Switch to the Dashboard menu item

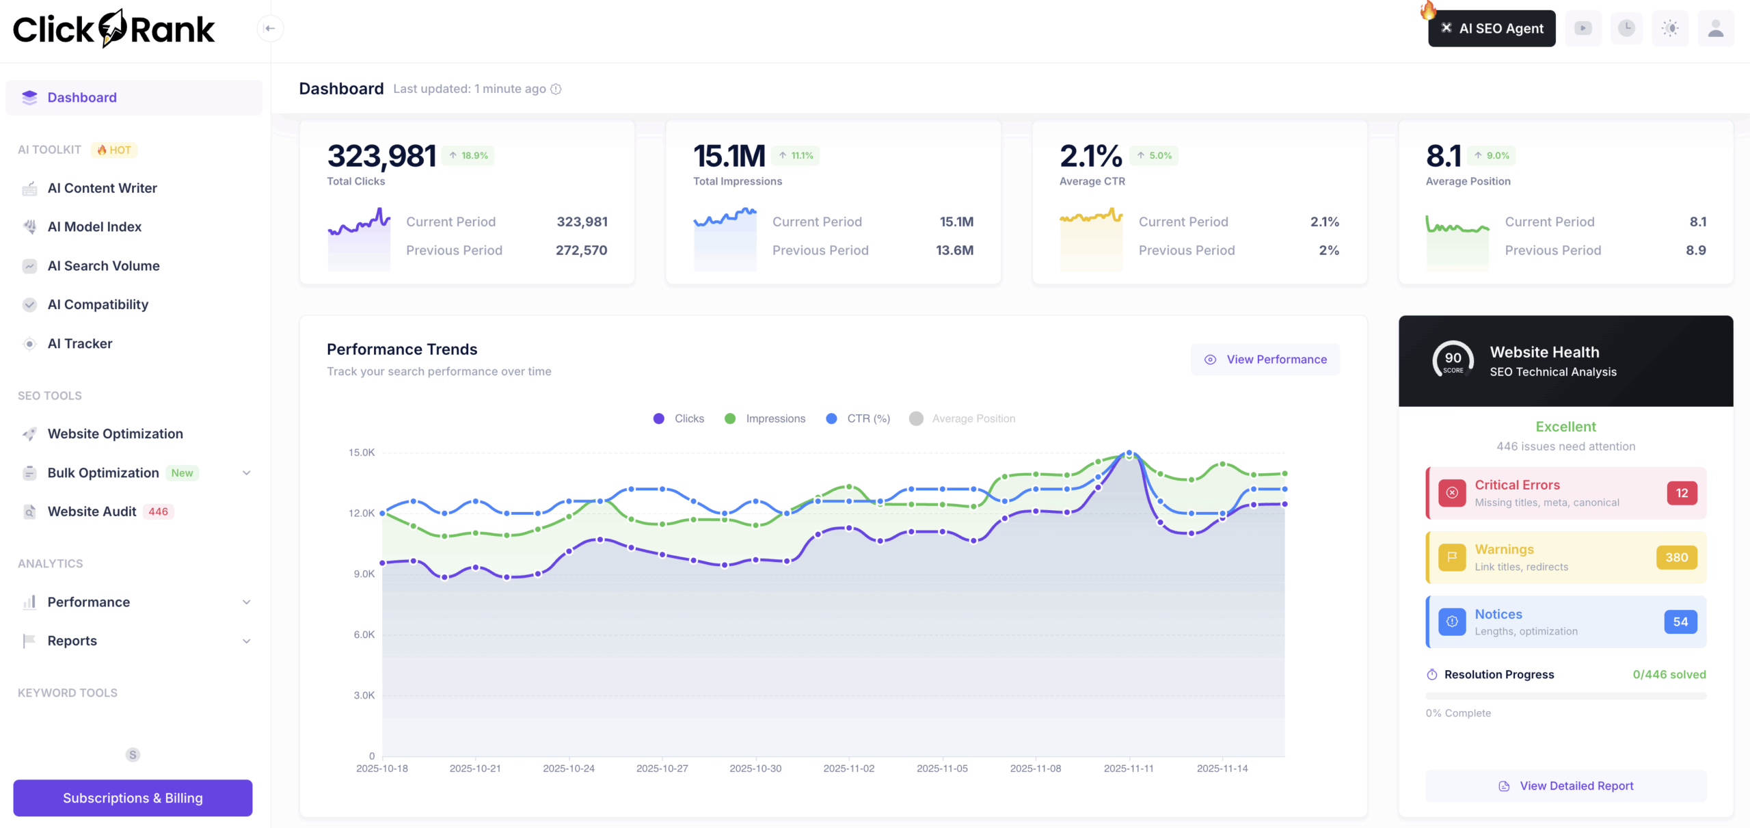[82, 97]
